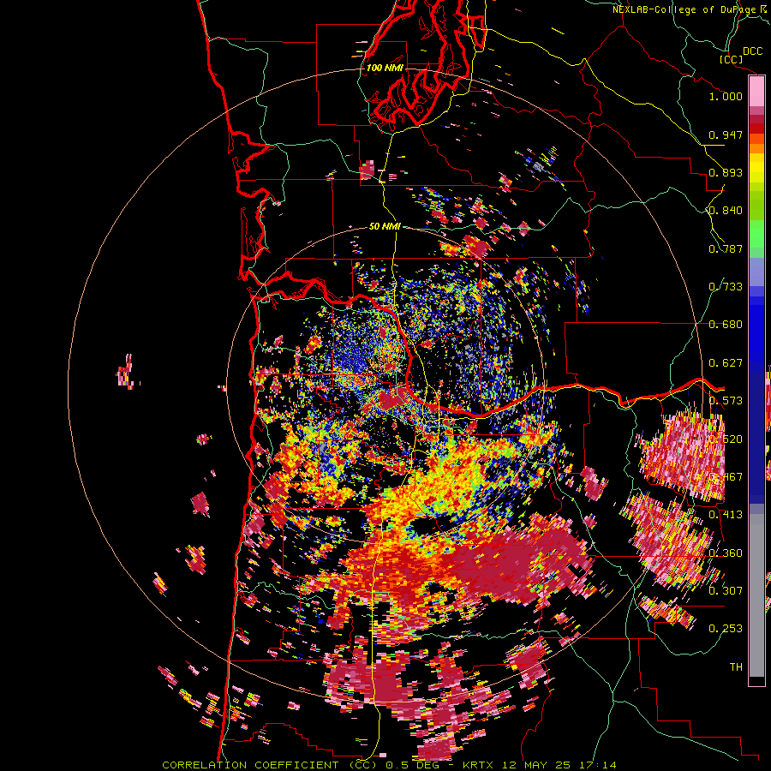The width and height of the screenshot is (771, 771).
Task: Click the 100 NMI range ring label
Action: tap(385, 68)
